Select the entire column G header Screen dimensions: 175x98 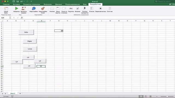click(x=59, y=21)
